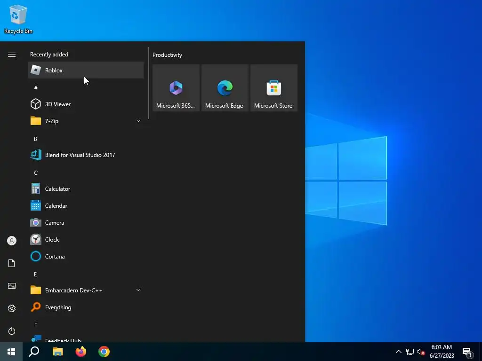Click the muted volume tray icon

tap(421, 352)
